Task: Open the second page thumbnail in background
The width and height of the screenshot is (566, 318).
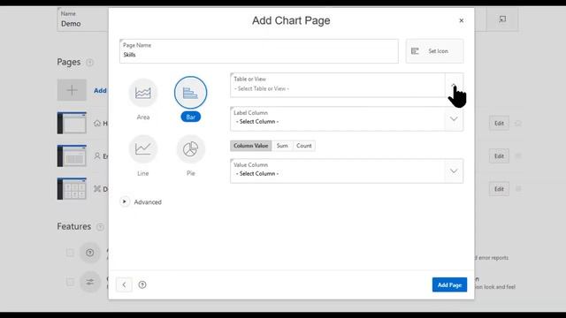Action: pos(72,155)
